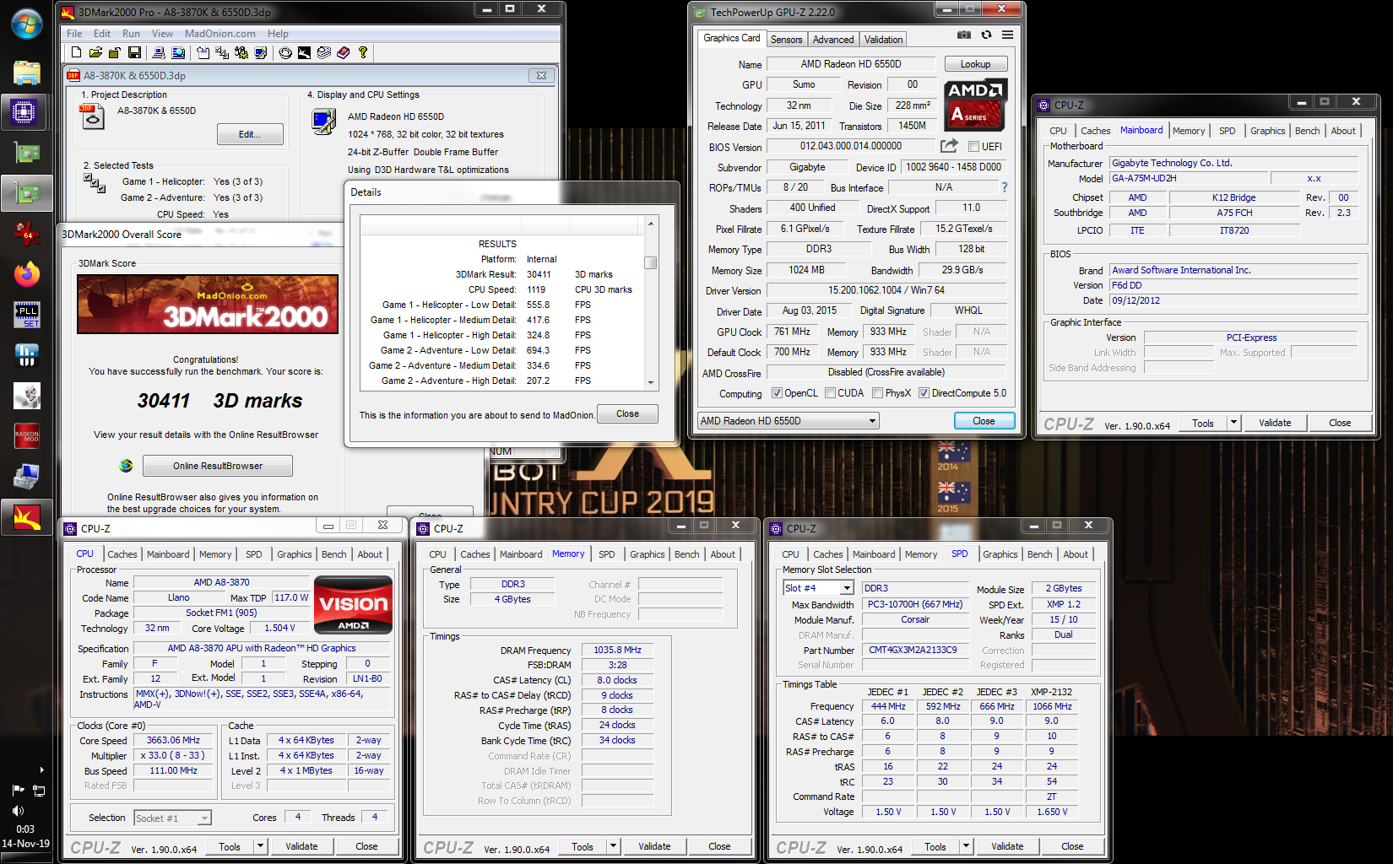The width and height of the screenshot is (1393, 864).
Task: Click the system clock in the taskbar
Action: coord(25,836)
